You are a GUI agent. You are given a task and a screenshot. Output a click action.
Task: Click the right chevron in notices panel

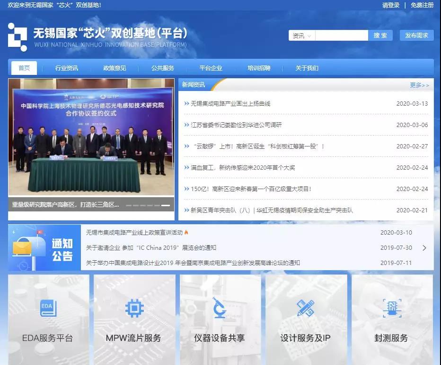pos(424,248)
